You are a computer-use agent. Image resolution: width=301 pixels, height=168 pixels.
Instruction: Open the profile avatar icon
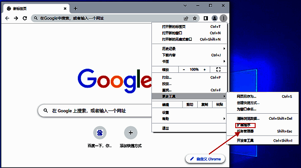[214, 18]
